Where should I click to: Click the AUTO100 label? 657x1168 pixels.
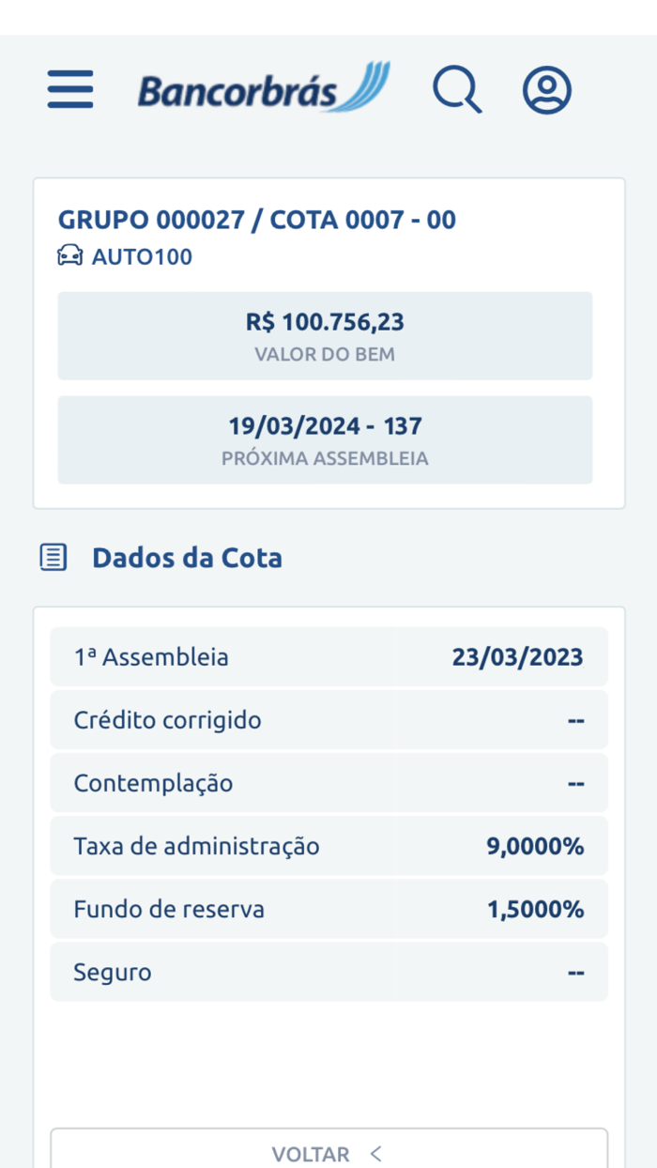141,255
